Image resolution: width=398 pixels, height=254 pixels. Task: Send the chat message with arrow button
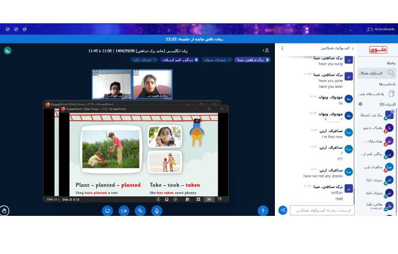click(x=283, y=210)
